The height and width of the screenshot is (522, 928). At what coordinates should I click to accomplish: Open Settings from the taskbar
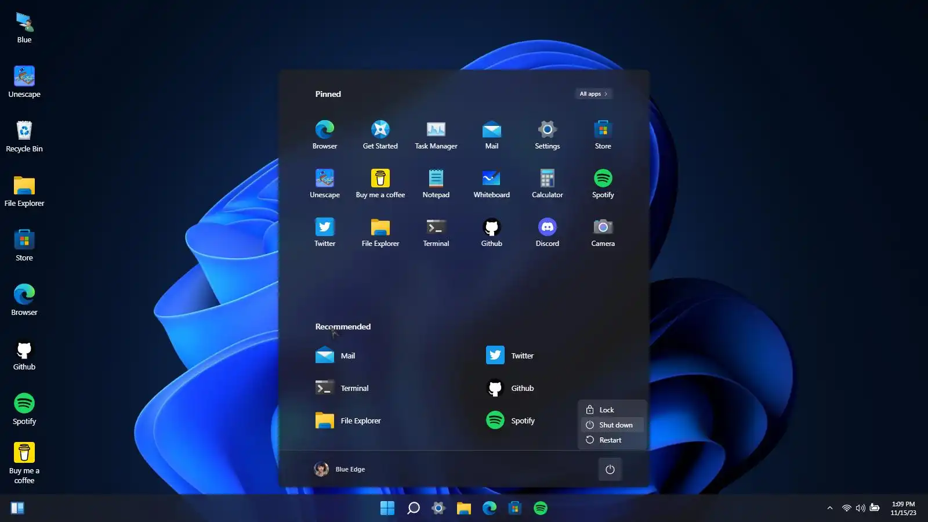click(438, 508)
